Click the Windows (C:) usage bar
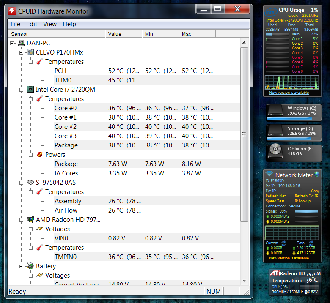This screenshot has width=330, height=303. pyautogui.click(x=294, y=119)
